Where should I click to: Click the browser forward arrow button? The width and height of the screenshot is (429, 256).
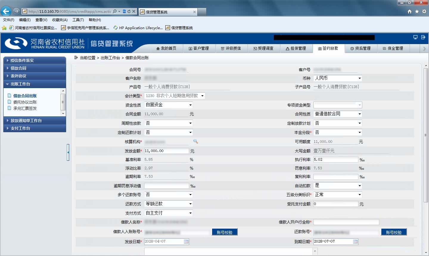pos(16,11)
